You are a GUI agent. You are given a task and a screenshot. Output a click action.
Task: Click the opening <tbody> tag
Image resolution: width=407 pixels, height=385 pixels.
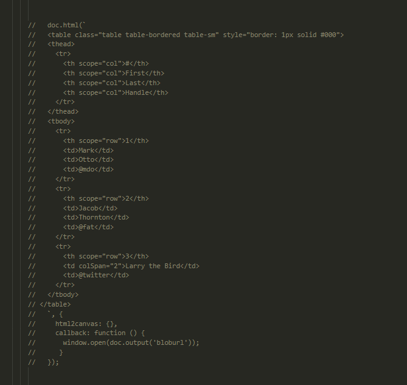[x=61, y=121]
